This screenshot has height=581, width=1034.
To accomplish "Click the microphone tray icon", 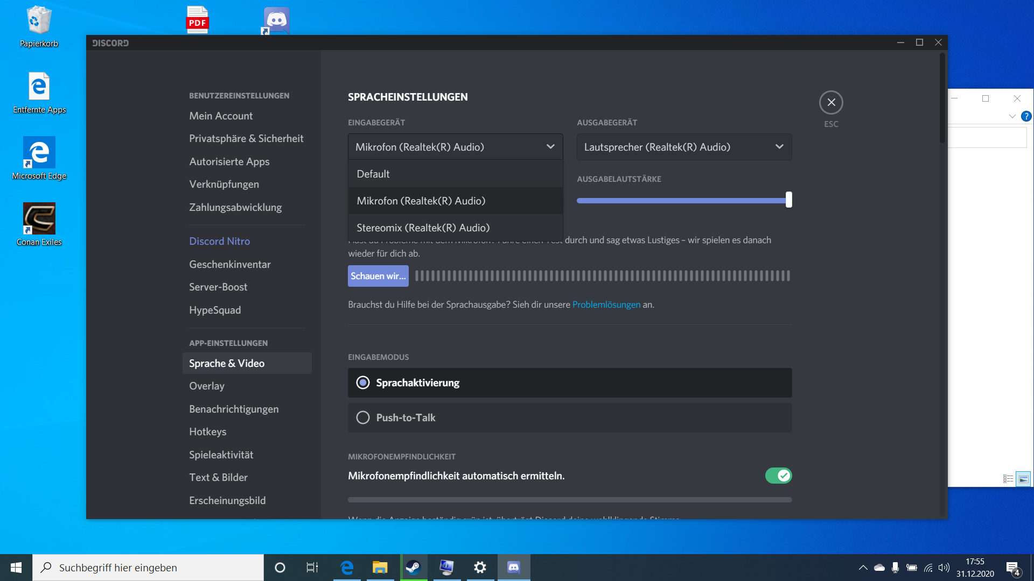I will (x=895, y=568).
